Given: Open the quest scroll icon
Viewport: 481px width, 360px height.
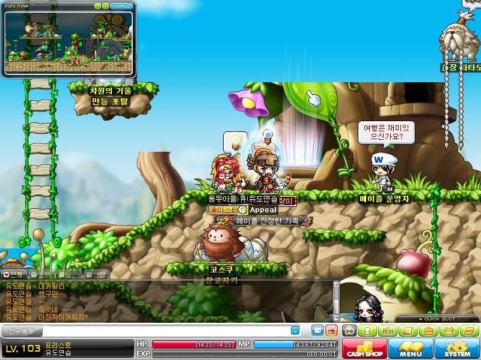Looking at the screenshot, I should (408, 331).
